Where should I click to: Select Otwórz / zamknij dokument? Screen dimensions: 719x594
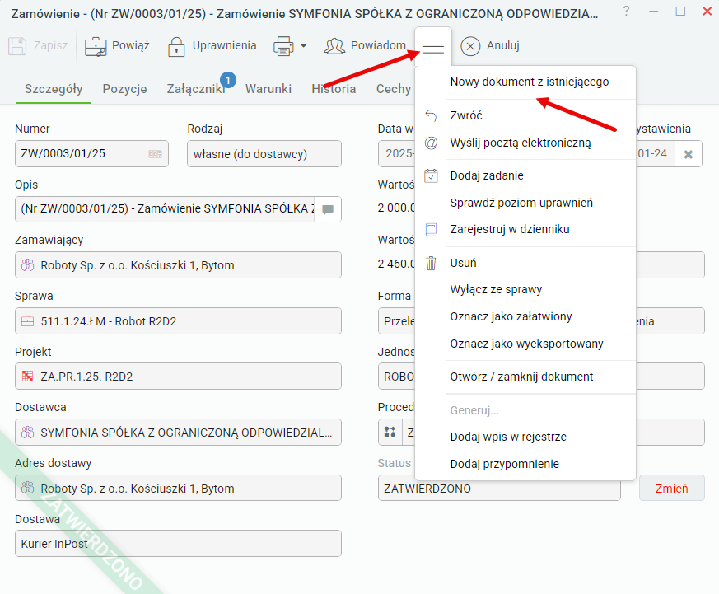525,377
